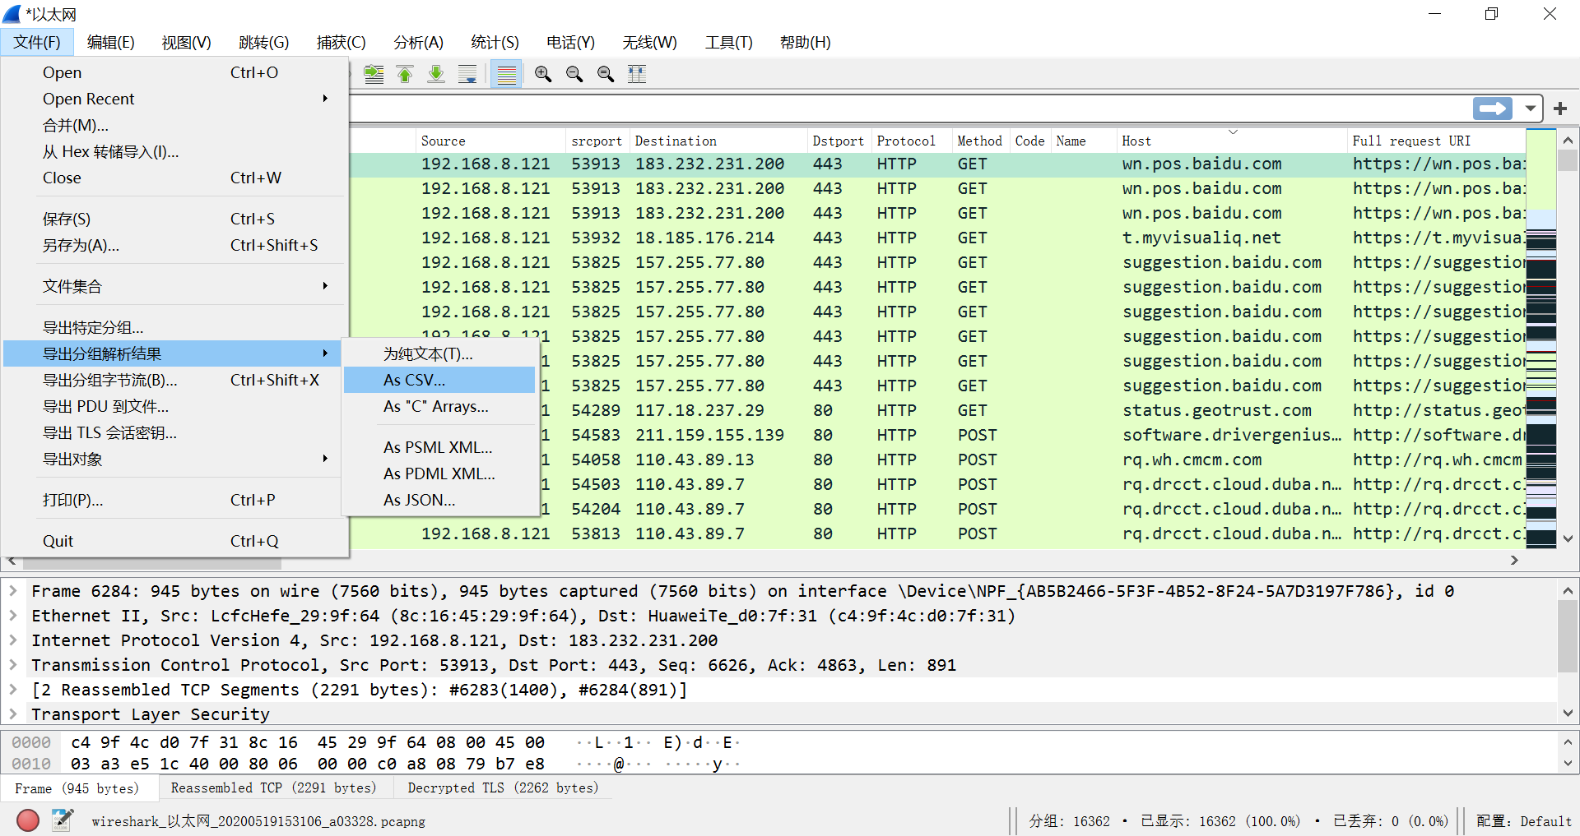Expand the Frame 6284 detail row
Image resolution: width=1580 pixels, height=836 pixels.
13,591
